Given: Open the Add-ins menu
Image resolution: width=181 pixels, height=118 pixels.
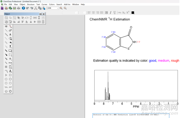Looking at the screenshot, I should [x=67, y=4].
